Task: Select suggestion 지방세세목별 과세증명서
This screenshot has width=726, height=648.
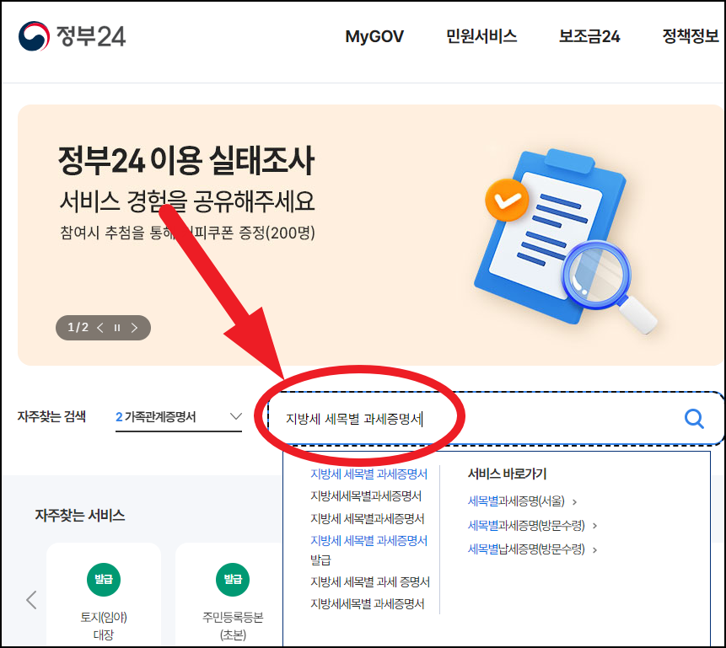Action: [367, 603]
